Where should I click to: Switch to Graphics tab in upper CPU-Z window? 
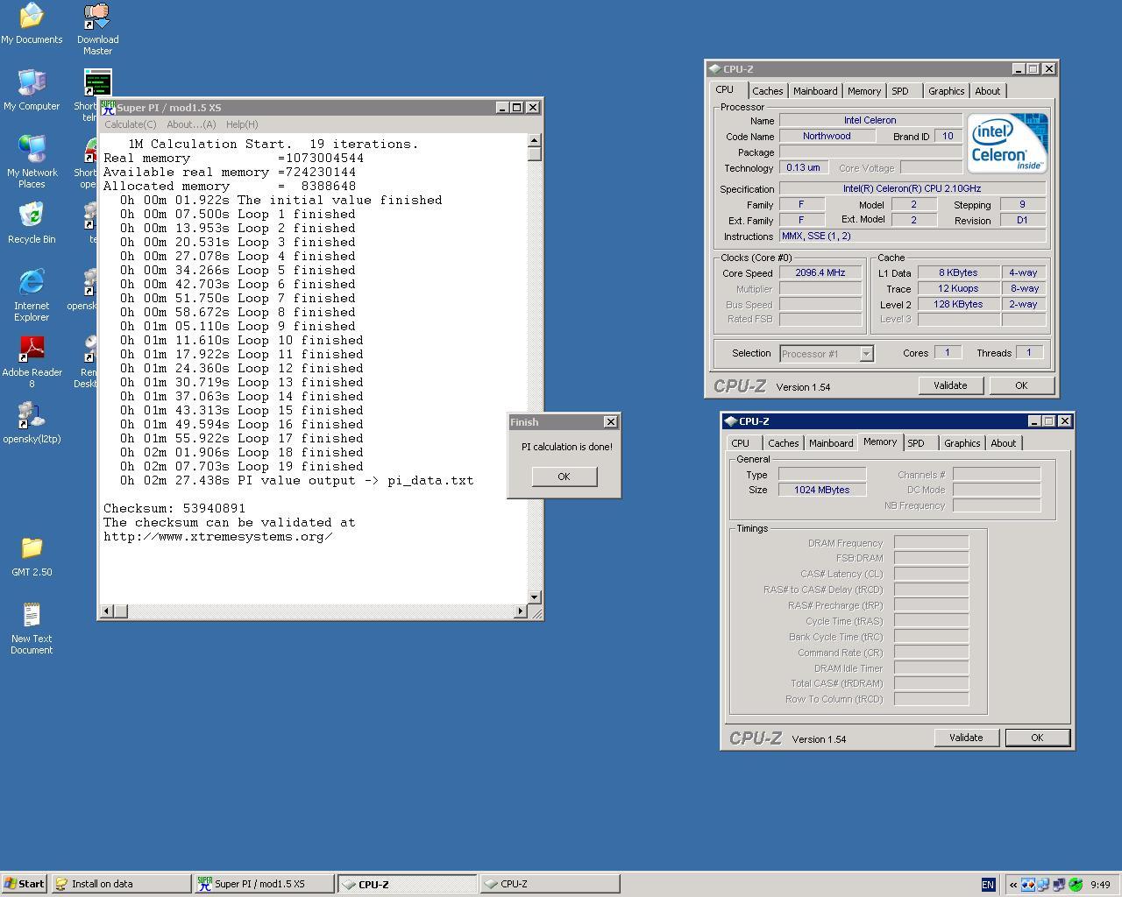[947, 91]
